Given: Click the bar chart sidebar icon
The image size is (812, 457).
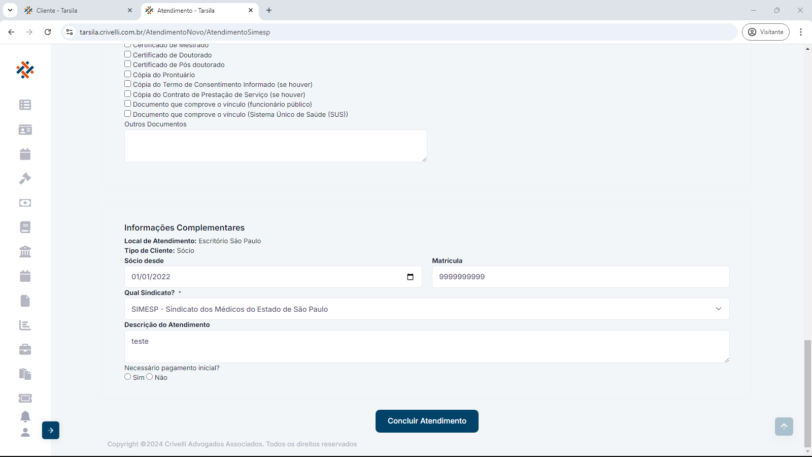Looking at the screenshot, I should click(x=25, y=325).
